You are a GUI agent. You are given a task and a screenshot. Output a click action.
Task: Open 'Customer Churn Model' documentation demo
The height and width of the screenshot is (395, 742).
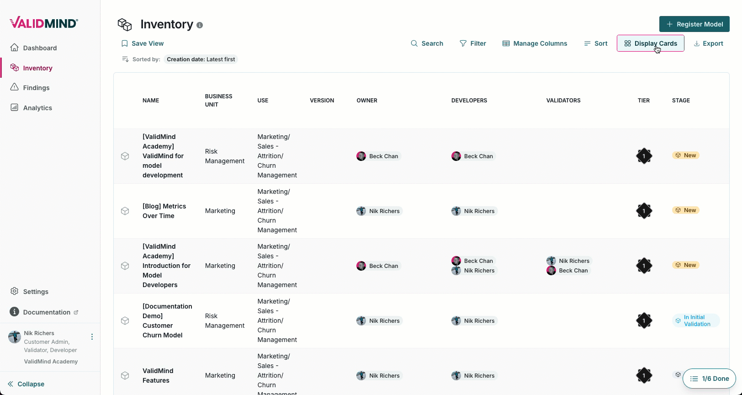[167, 320]
